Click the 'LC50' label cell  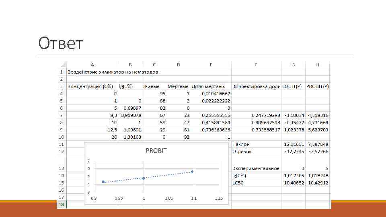(256, 183)
